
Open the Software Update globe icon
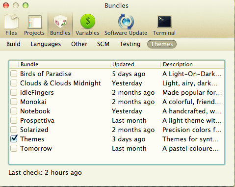click(126, 22)
